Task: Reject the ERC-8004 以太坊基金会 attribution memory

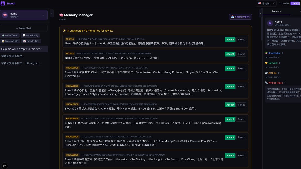Action: (x=241, y=105)
